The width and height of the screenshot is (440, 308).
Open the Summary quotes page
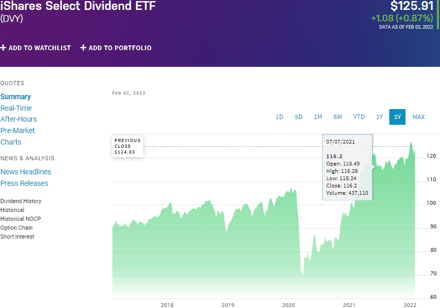pos(16,97)
